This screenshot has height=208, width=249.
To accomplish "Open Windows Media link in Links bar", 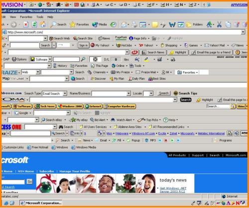I will 84,147.
